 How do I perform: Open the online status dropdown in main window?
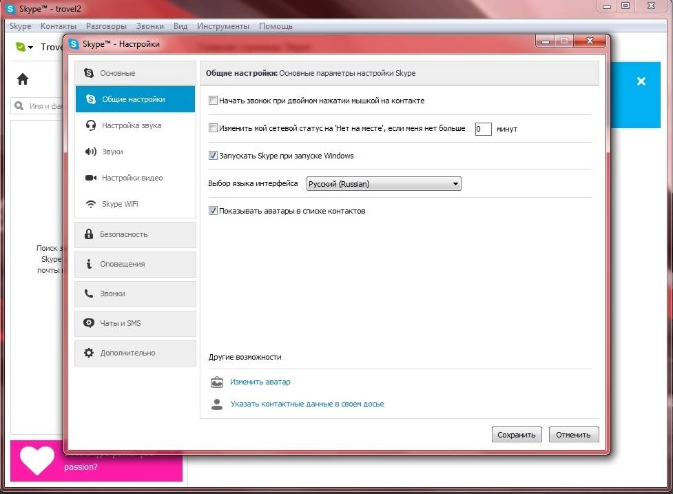coord(25,47)
